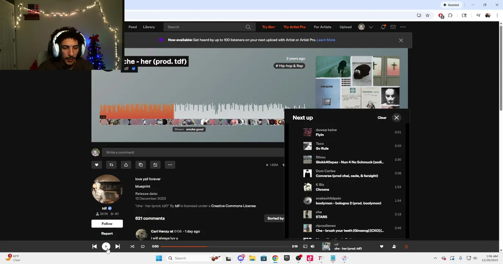Toggle the Next up queue icon

[x=406, y=246]
